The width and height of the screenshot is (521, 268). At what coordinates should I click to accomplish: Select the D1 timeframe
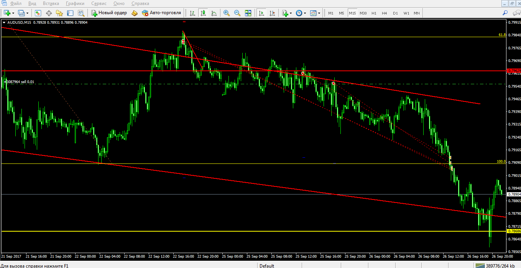pos(395,13)
